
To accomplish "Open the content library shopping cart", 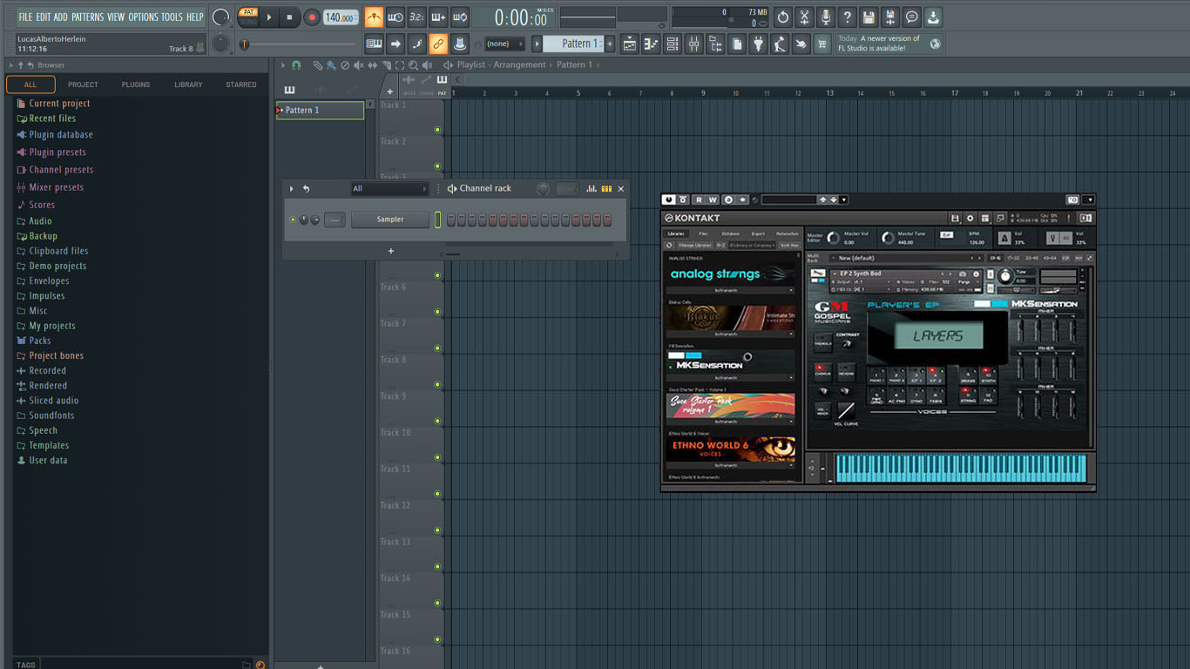I will (822, 44).
